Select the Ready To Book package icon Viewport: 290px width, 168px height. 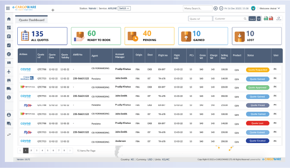[x=79, y=36]
